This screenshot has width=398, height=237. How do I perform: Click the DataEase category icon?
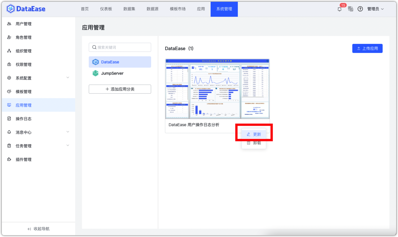[x=96, y=62]
